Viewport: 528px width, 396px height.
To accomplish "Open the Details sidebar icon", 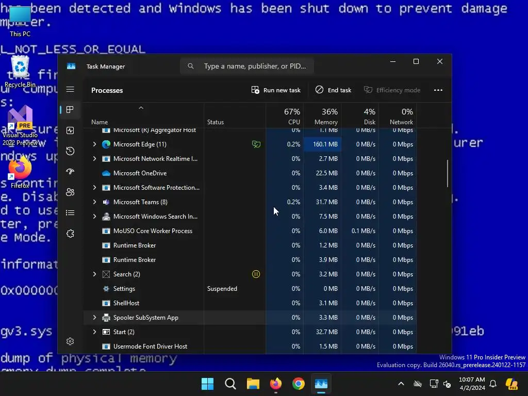I will (x=70, y=213).
